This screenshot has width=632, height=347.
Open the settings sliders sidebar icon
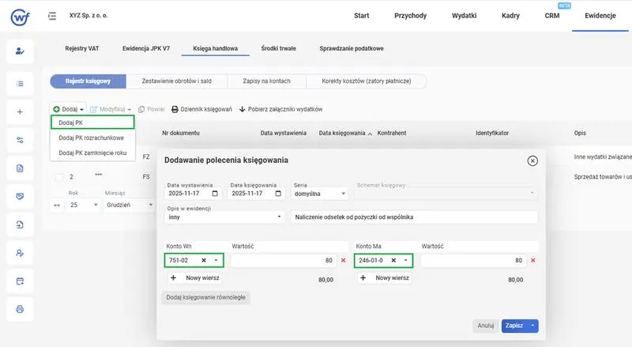(20, 140)
